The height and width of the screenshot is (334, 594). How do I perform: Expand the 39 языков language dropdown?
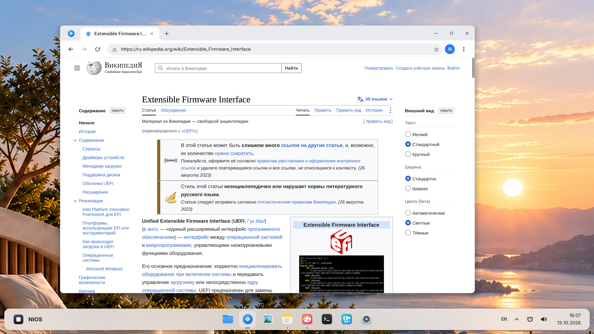click(x=375, y=99)
